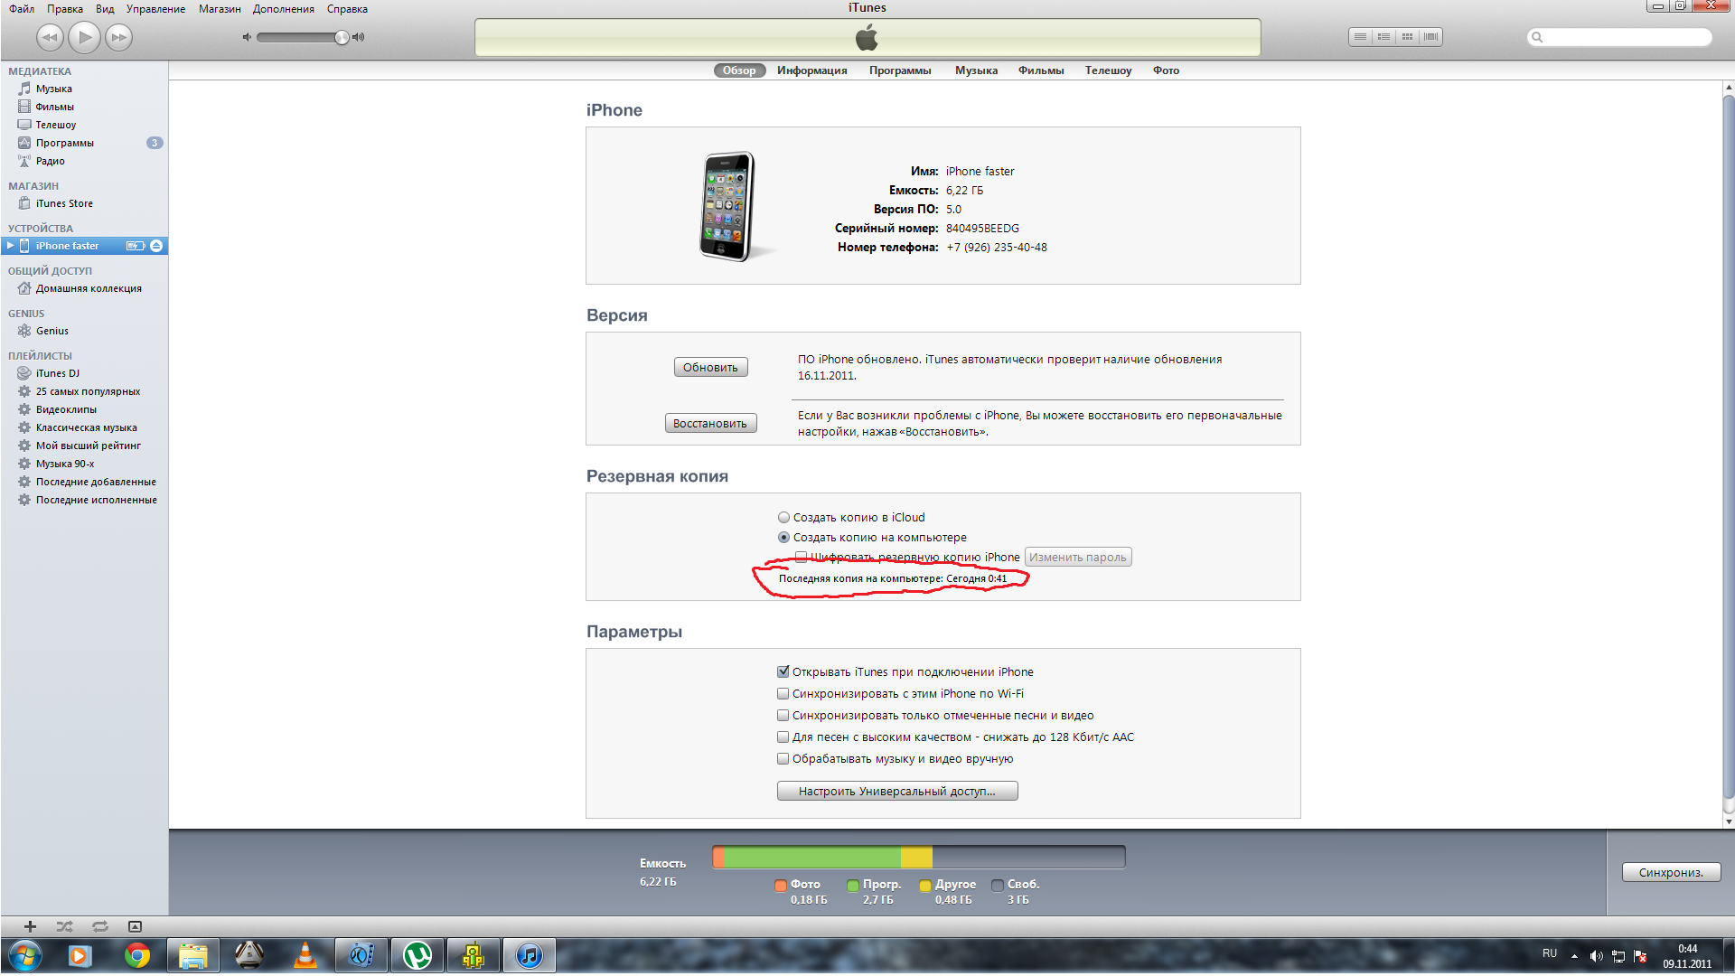Select Создать копию в iCloud option

(x=783, y=518)
